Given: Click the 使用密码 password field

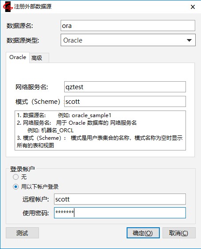Looking at the screenshot, I should click(120, 213).
